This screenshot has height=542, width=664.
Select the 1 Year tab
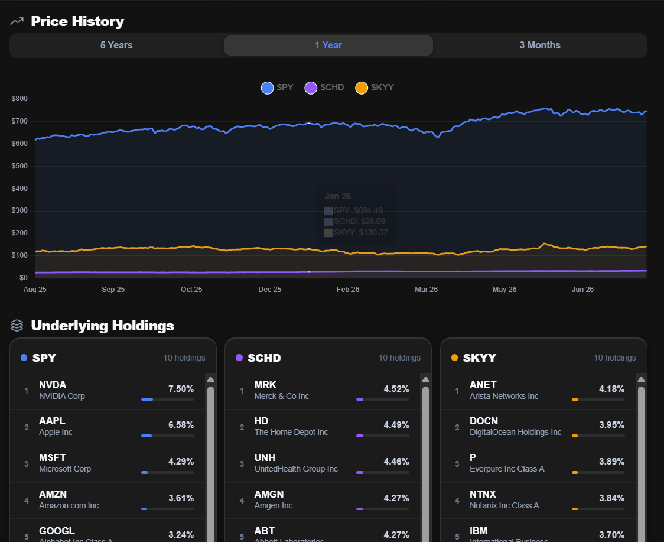(328, 46)
